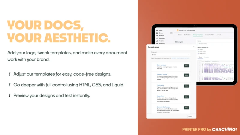
Task: Click the Quote for Draft orders title link
Action: click(x=163, y=107)
